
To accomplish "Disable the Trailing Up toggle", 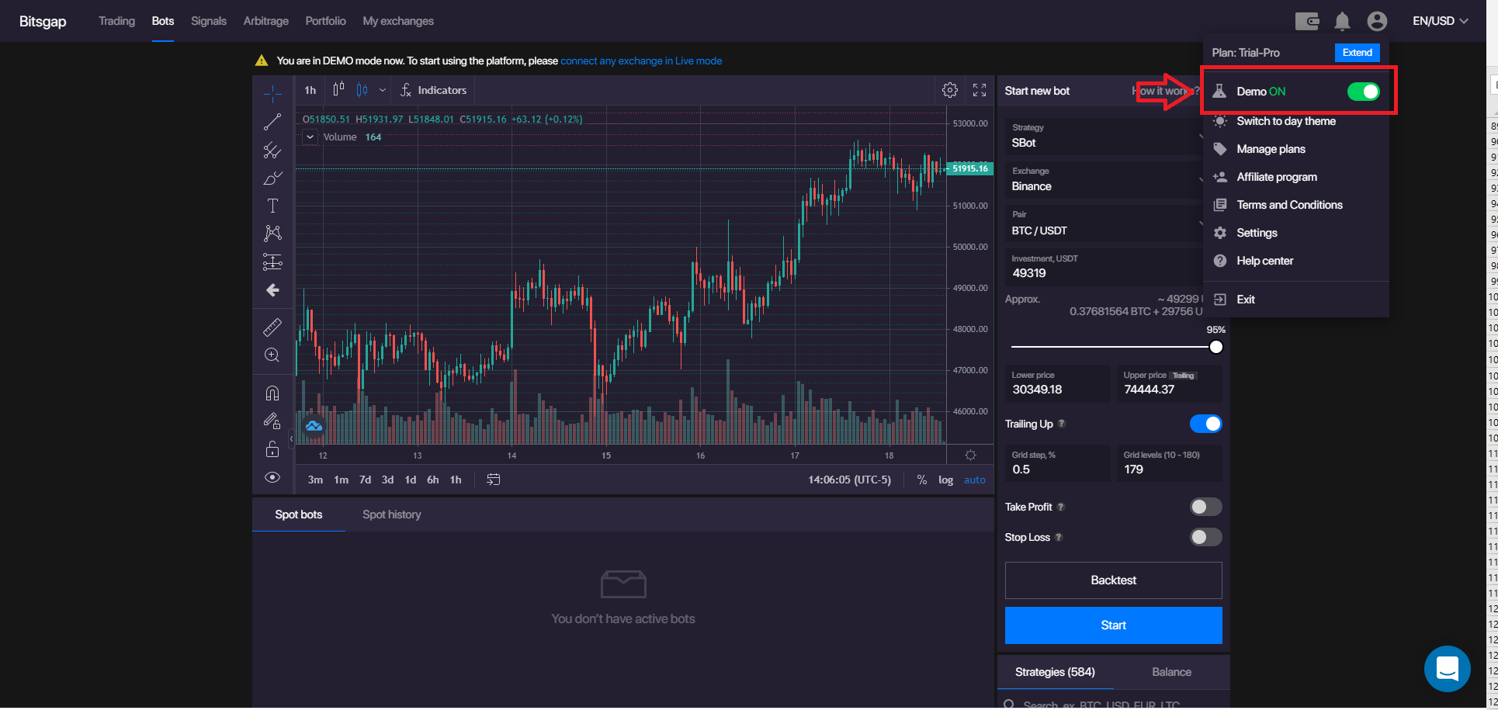I will point(1205,424).
